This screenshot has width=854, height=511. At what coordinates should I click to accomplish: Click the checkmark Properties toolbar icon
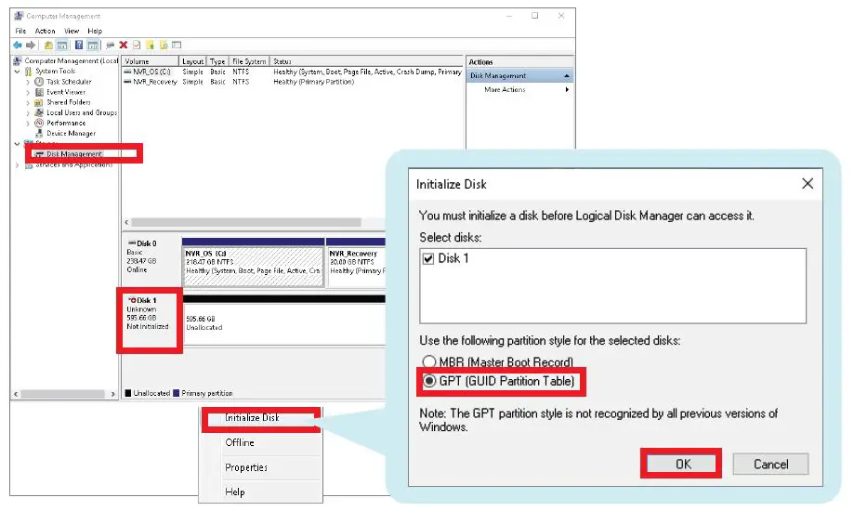(x=137, y=46)
